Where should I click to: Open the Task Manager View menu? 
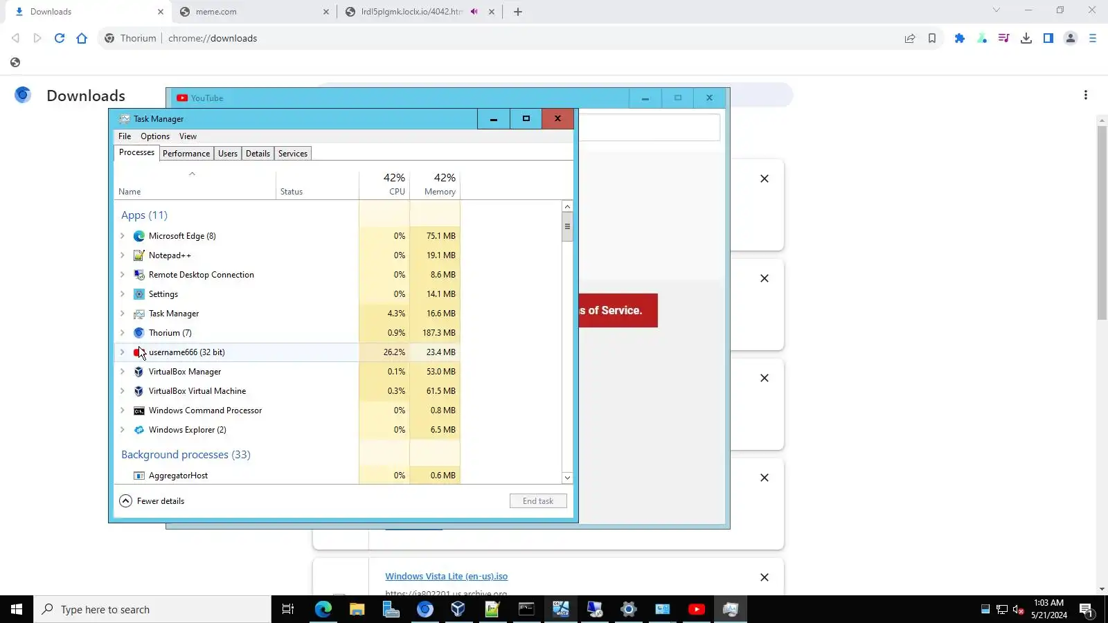tap(188, 136)
